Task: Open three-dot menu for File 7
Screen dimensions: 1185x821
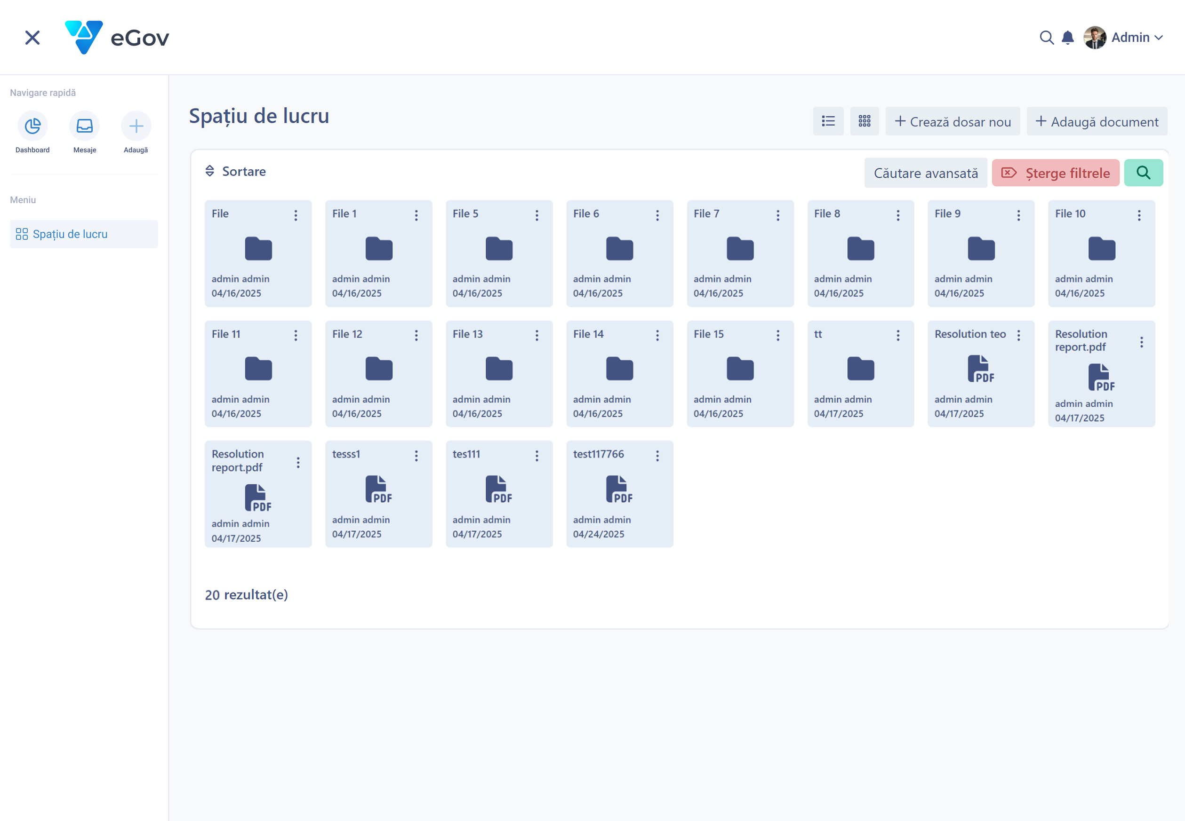Action: (778, 215)
